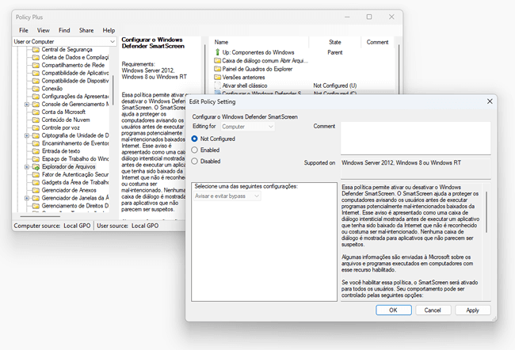This screenshot has width=515, height=350.
Task: Click the tree panel horizontal scrollbar
Action: click(40, 216)
